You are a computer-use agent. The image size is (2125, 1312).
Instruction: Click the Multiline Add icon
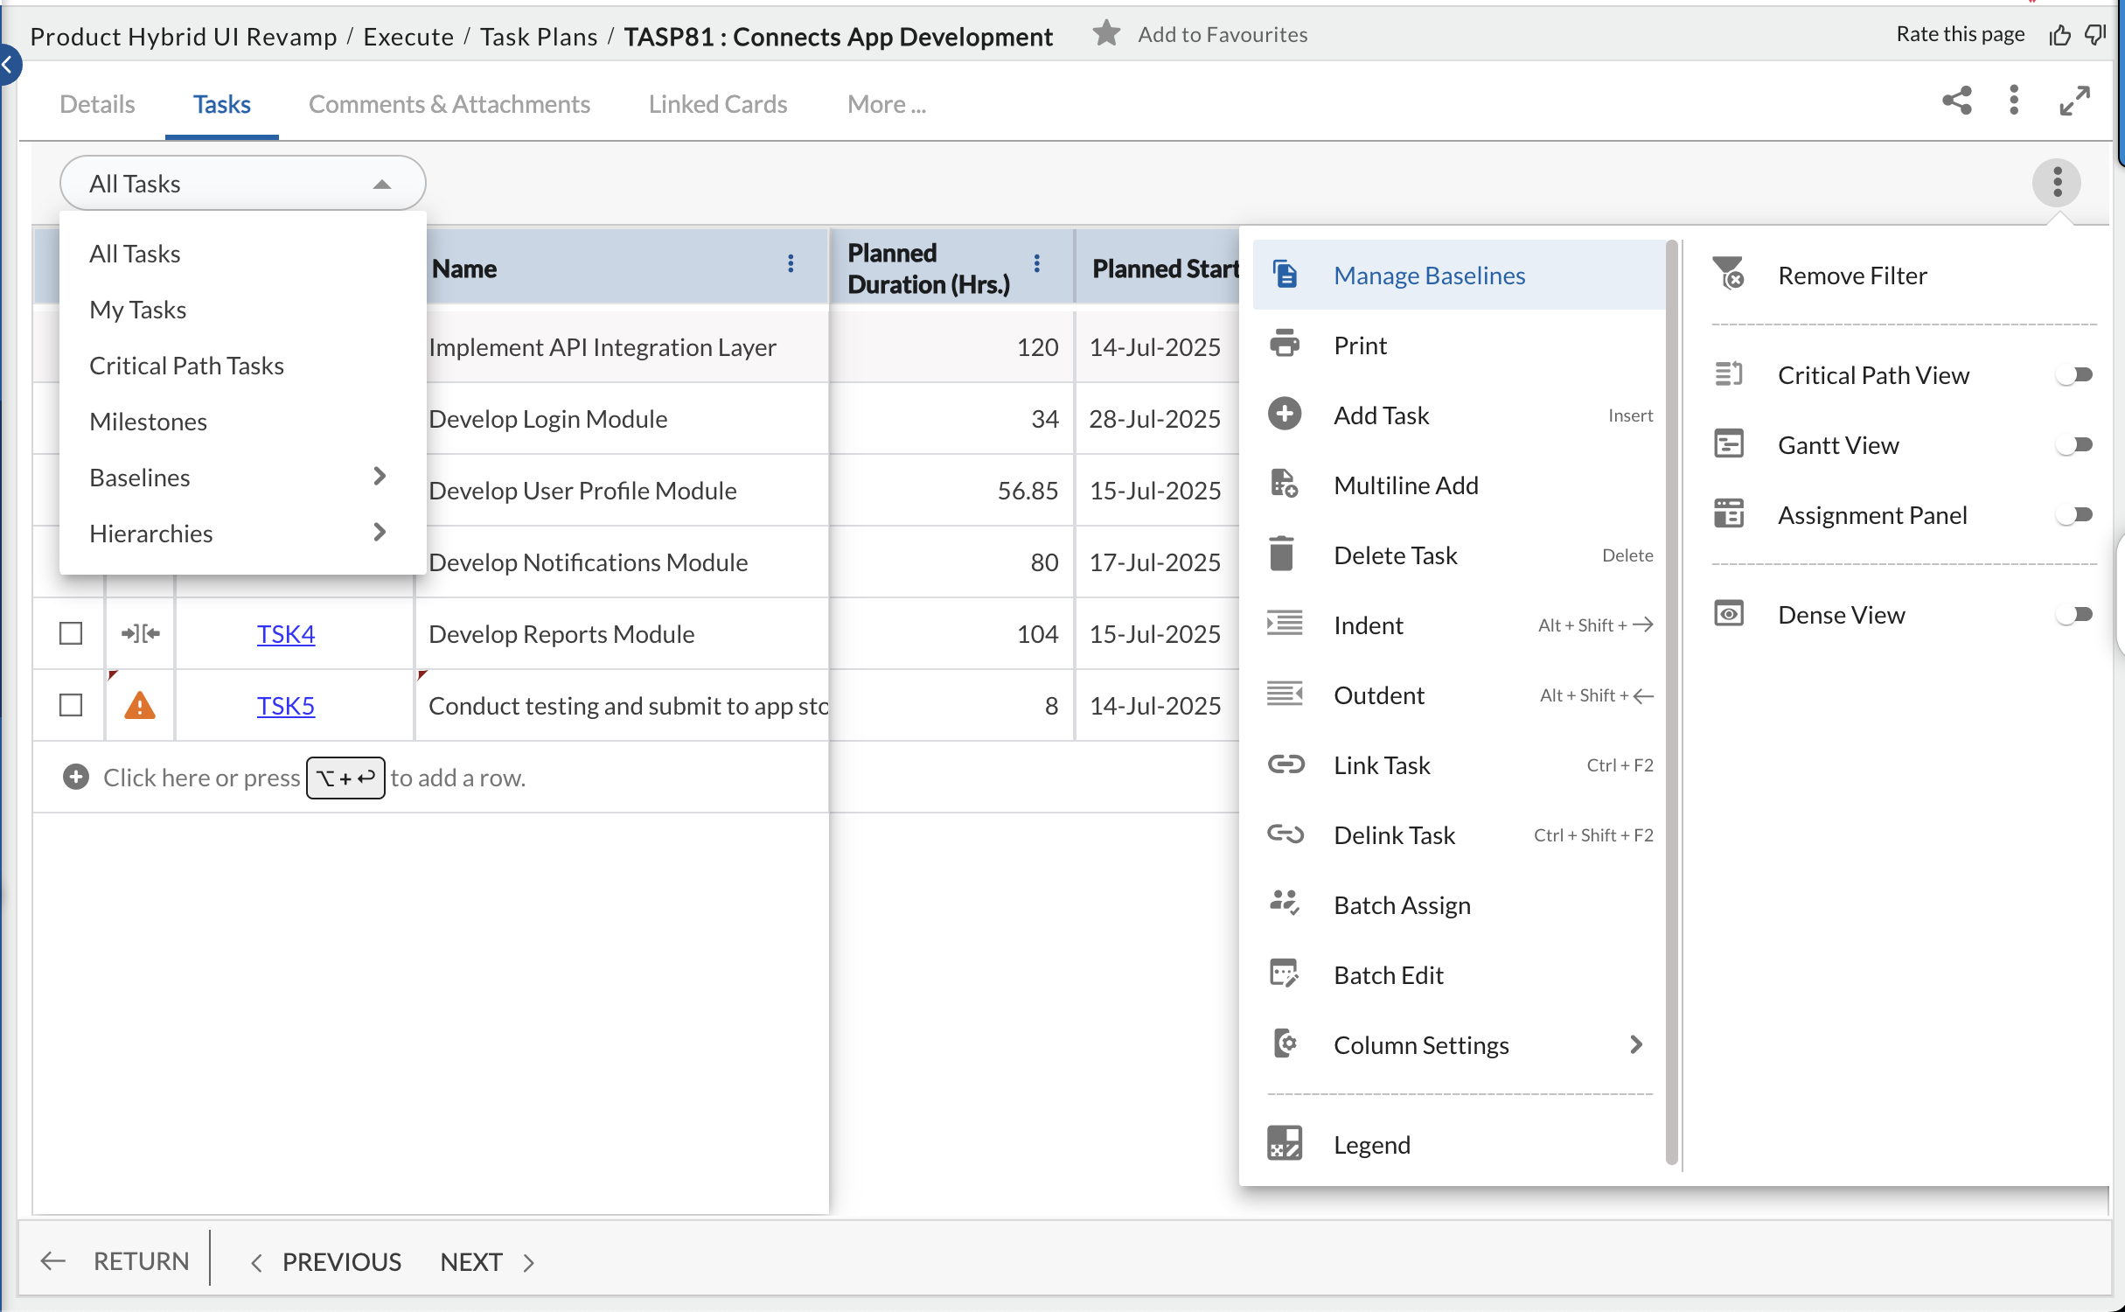[1284, 484]
